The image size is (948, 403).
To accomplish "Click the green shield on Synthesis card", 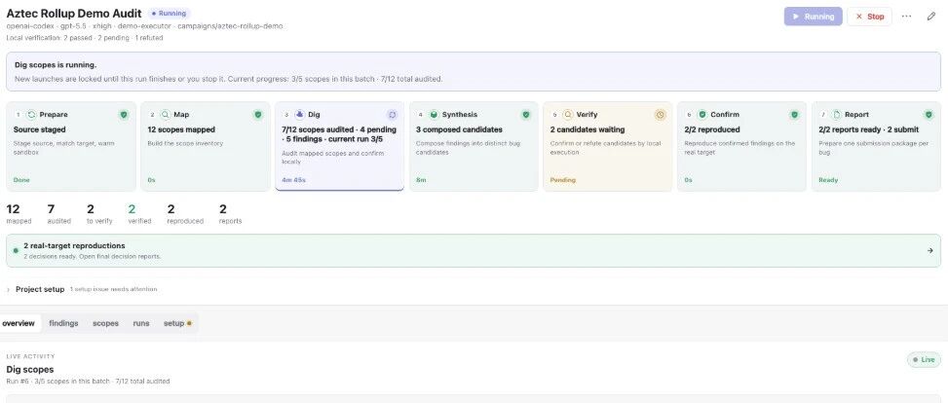I will coord(526,114).
